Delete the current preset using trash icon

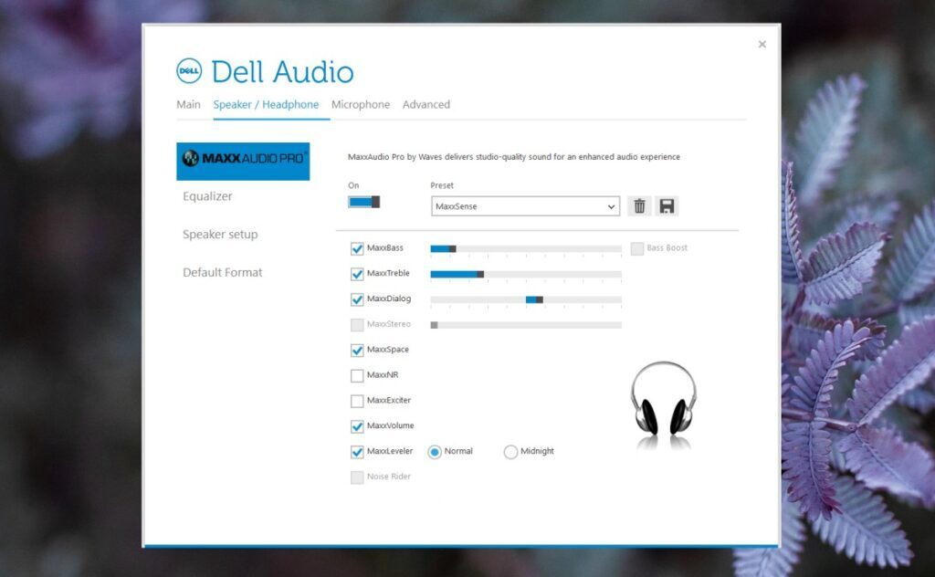click(639, 205)
